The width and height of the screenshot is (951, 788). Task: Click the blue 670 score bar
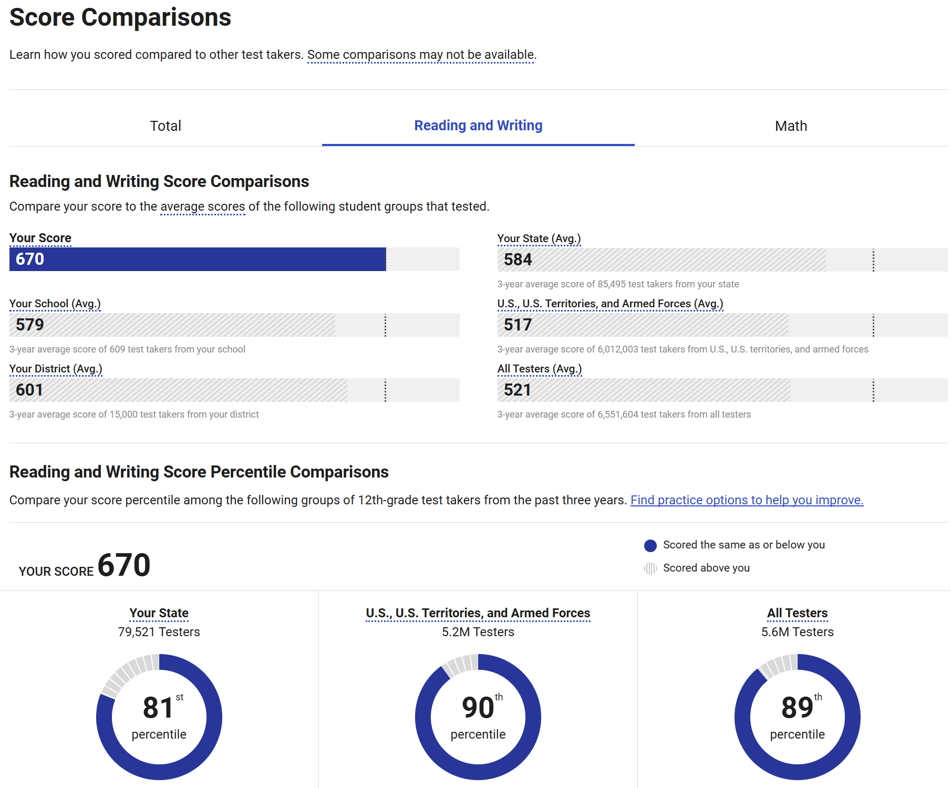pos(198,260)
